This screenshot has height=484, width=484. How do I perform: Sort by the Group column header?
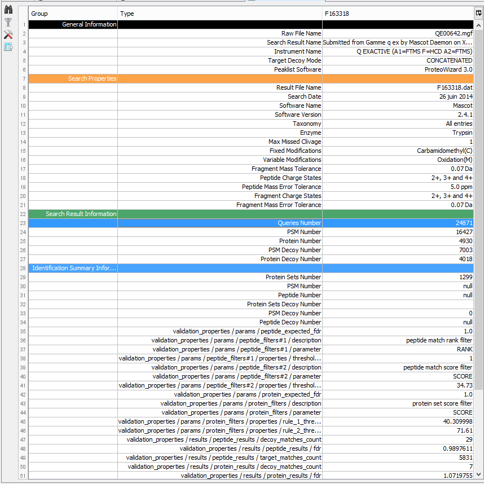(x=73, y=14)
